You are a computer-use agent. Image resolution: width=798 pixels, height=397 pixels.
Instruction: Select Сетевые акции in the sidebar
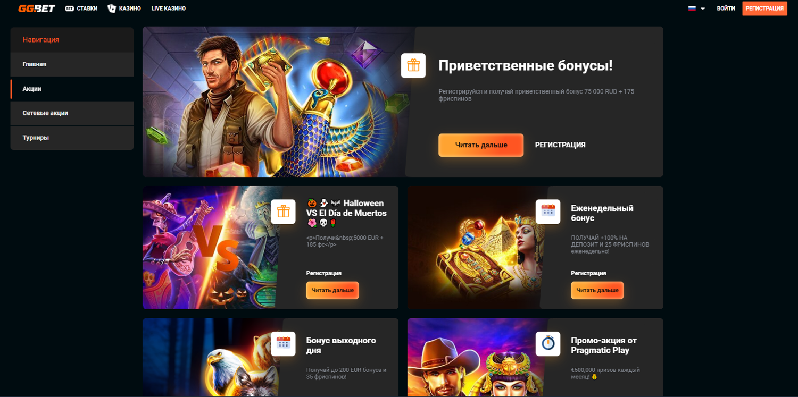point(72,113)
